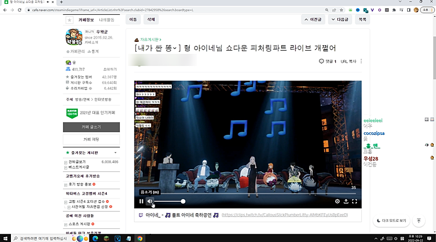Screen dimensions: 436x242
Task: Select the 카페정보 tab
Action: pos(86,20)
